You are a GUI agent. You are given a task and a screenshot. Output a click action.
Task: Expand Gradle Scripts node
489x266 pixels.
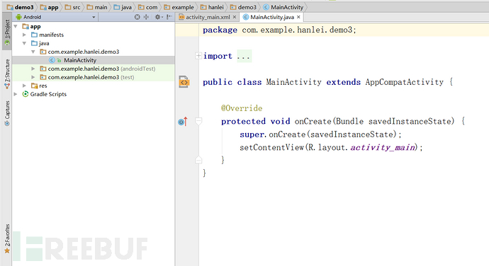click(16, 94)
